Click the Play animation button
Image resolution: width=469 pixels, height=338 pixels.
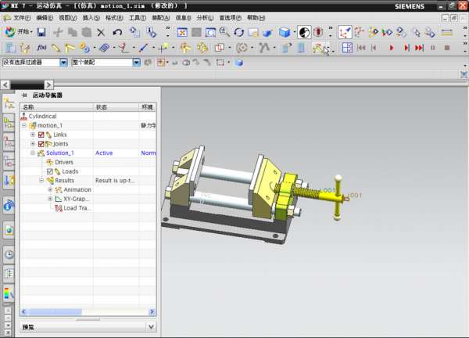pyautogui.click(x=392, y=48)
